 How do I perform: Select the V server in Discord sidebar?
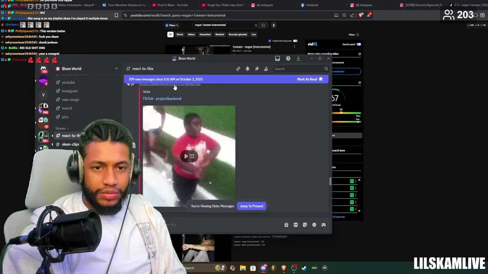pyautogui.click(x=43, y=95)
